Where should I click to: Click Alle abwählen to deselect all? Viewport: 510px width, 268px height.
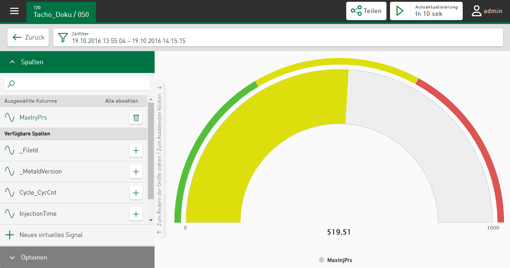(x=121, y=101)
